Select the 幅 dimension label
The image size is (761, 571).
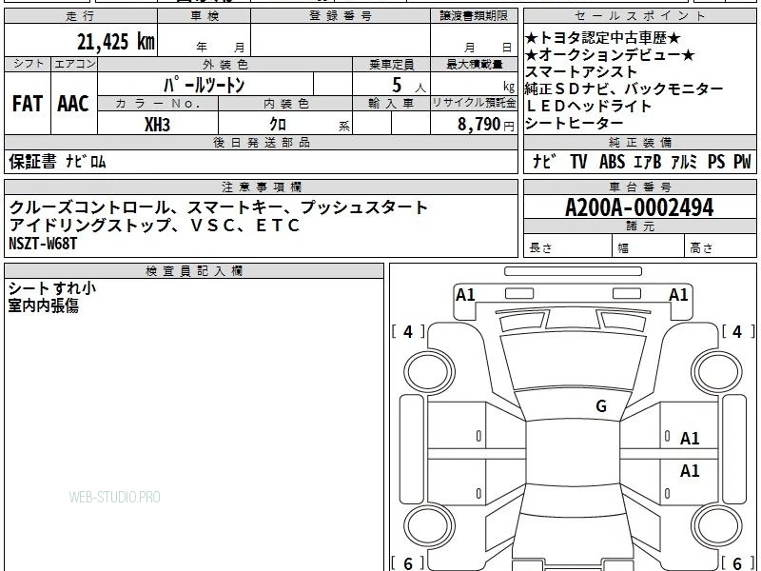pyautogui.click(x=623, y=248)
